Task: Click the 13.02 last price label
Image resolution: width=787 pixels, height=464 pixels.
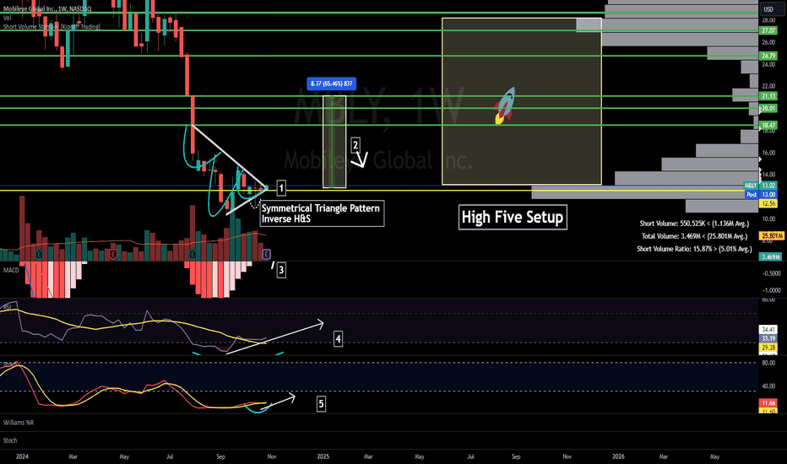Action: (768, 186)
